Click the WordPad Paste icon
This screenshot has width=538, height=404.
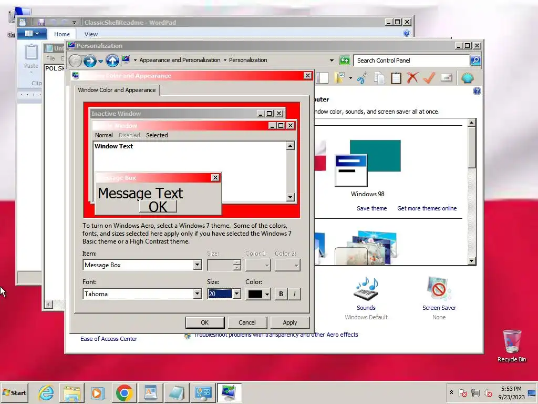31,53
